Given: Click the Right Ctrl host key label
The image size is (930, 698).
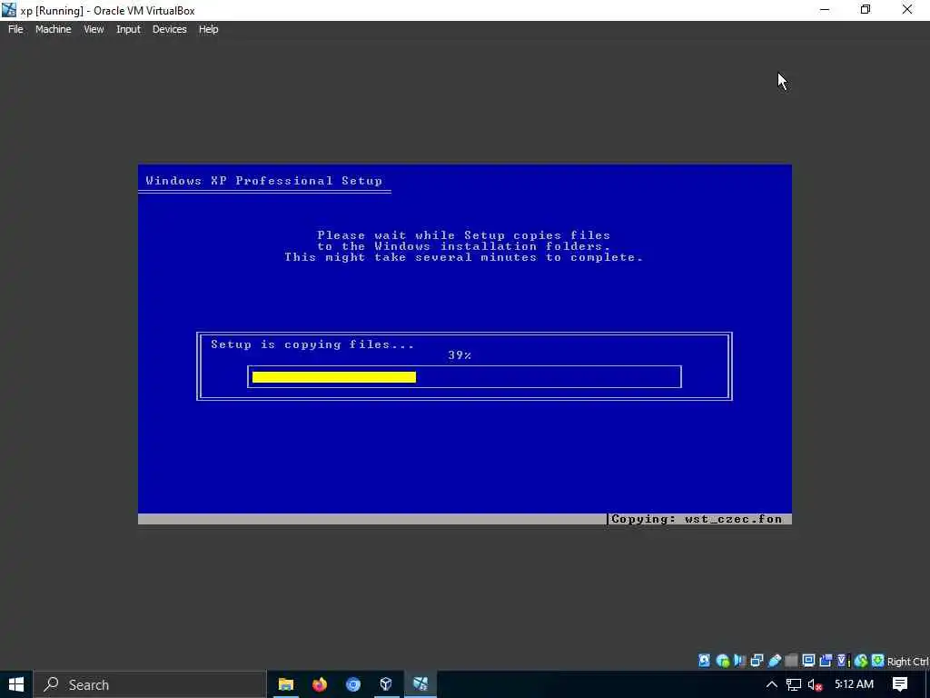Looking at the screenshot, I should (907, 662).
